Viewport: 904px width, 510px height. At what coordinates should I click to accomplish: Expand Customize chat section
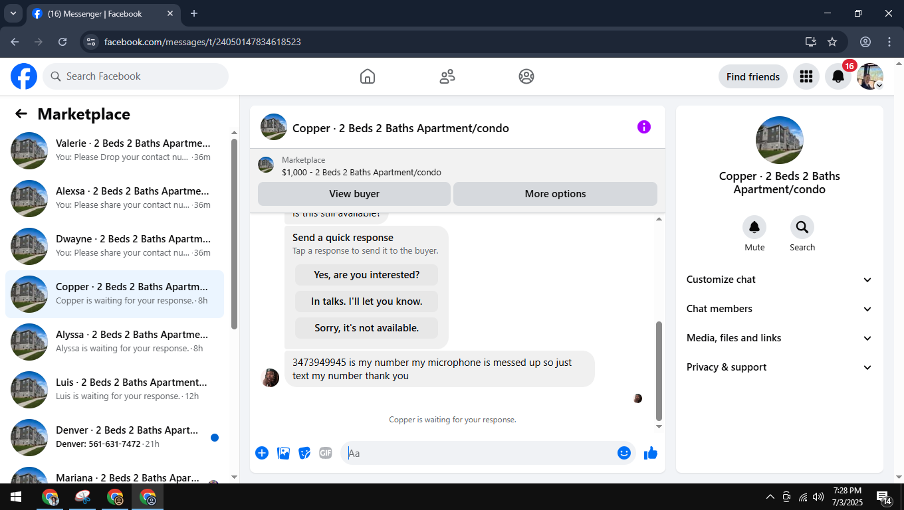[x=779, y=280]
